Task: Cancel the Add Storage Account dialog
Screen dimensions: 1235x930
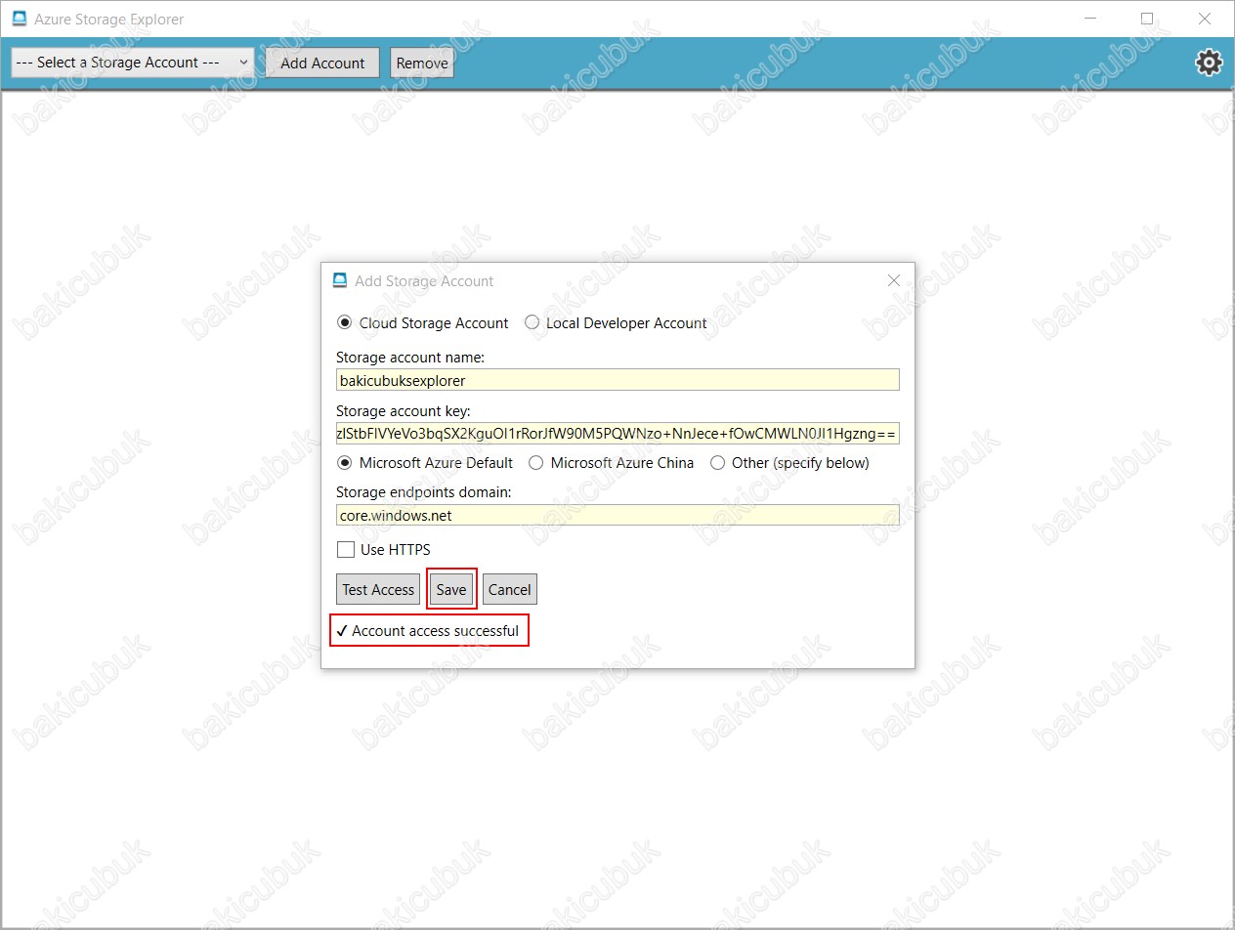Action: click(x=509, y=589)
